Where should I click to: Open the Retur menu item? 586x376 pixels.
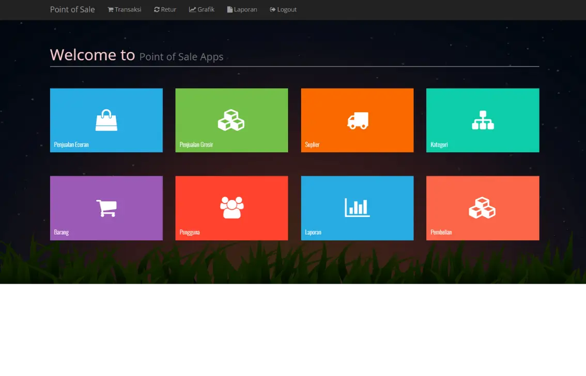(165, 9)
